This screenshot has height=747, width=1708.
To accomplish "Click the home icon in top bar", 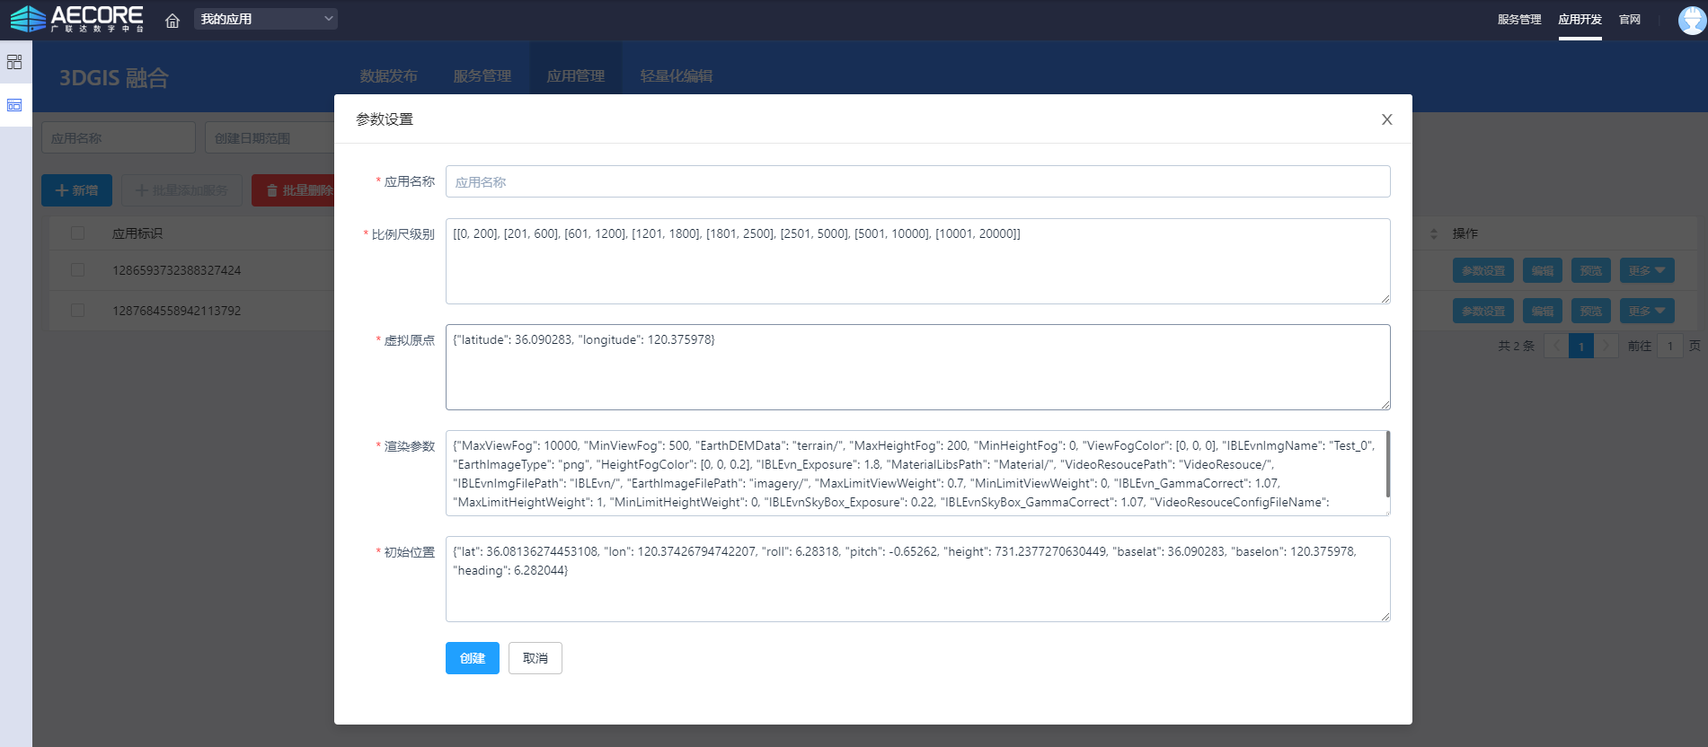I will (173, 20).
